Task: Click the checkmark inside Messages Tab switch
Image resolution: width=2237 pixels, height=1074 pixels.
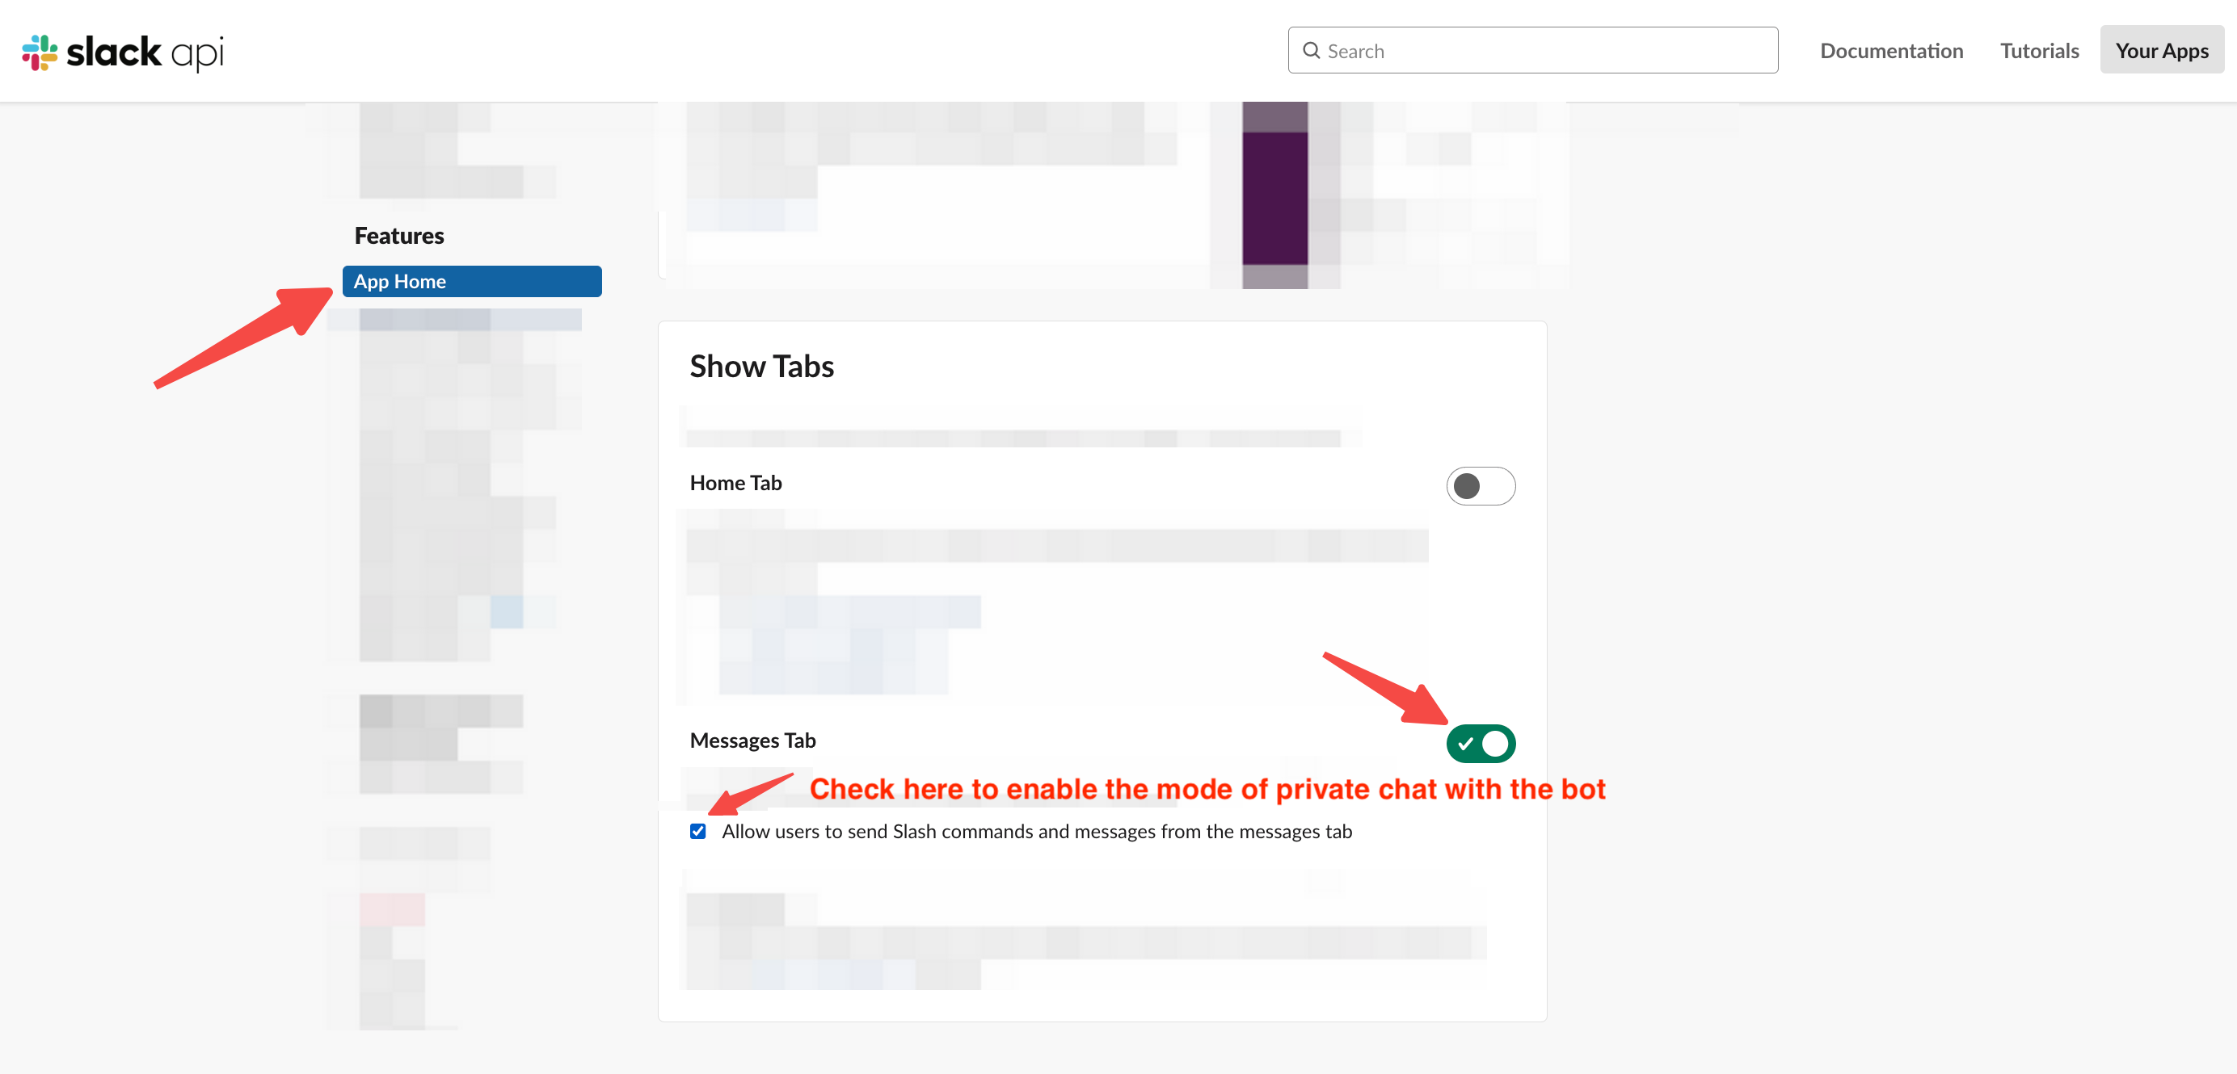Action: [1466, 744]
